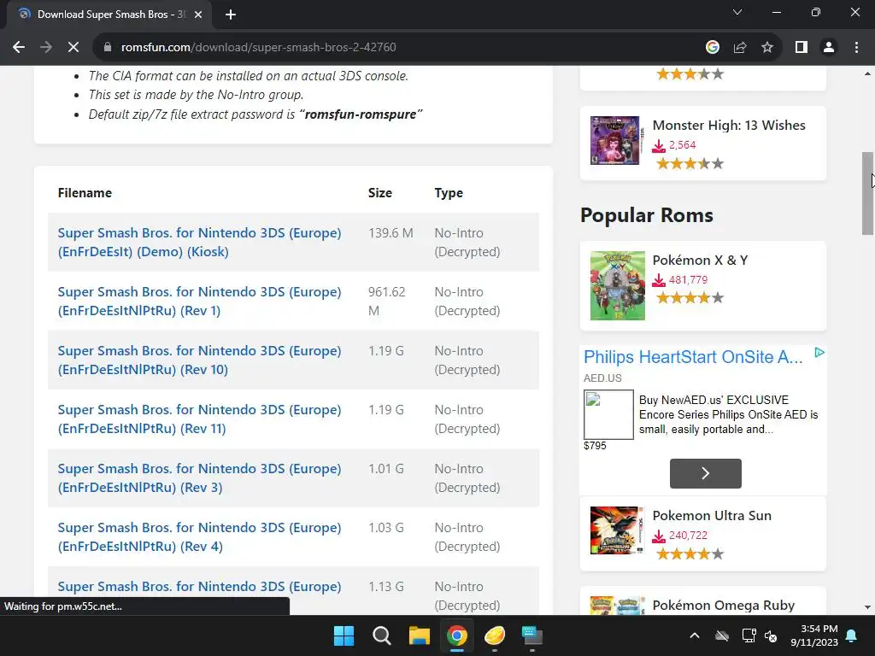Open File Explorer from the taskbar
875x656 pixels.
(419, 635)
